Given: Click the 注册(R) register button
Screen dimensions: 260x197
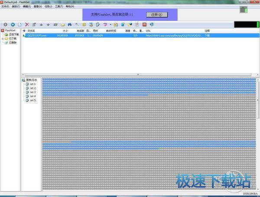Looking at the screenshot, I should 157,15.
